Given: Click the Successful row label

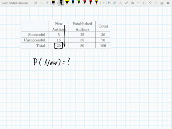Looking at the screenshot, I should (x=37, y=35).
